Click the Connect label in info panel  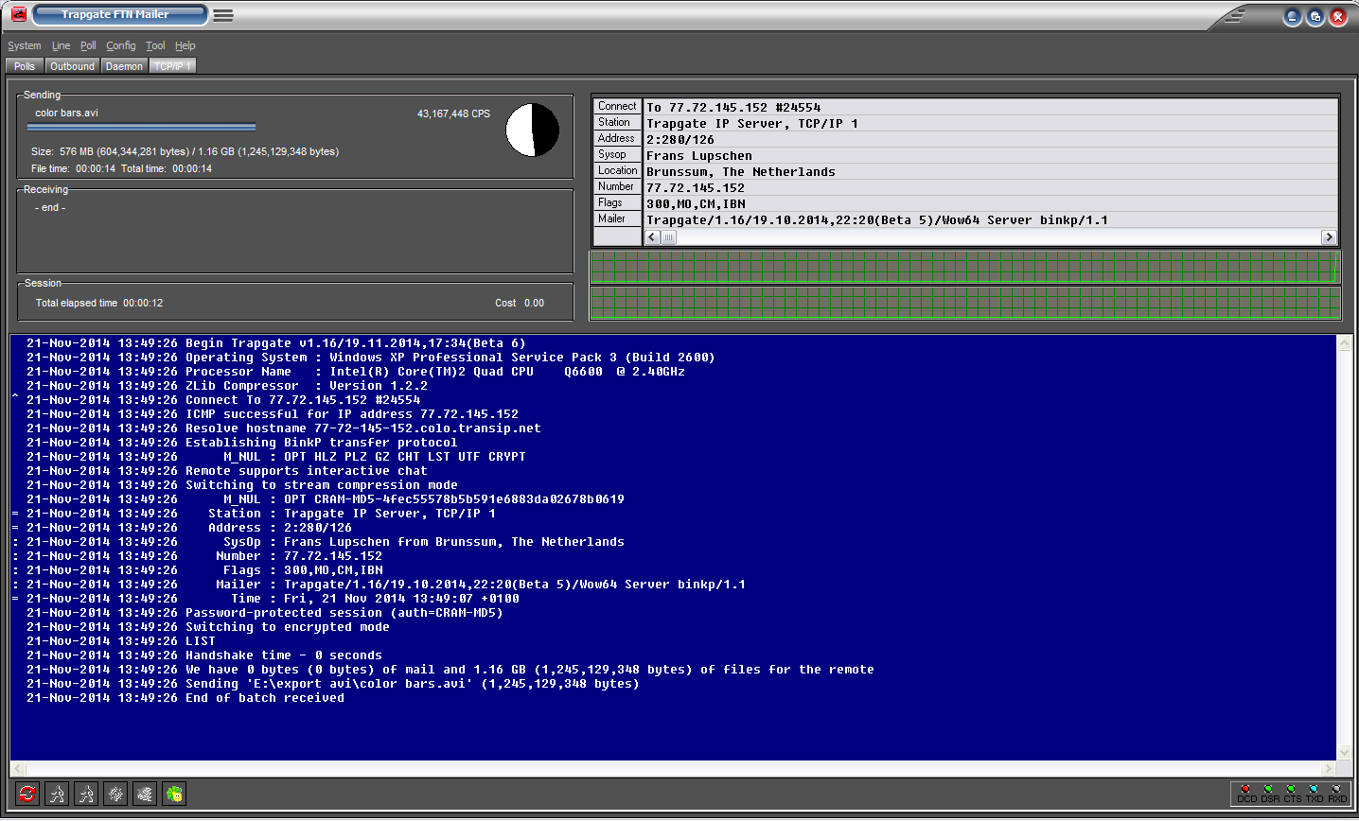617,106
